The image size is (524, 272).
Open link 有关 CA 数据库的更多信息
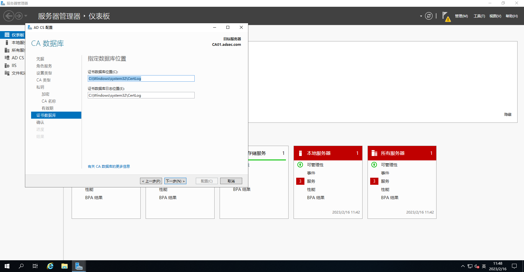pyautogui.click(x=109, y=167)
